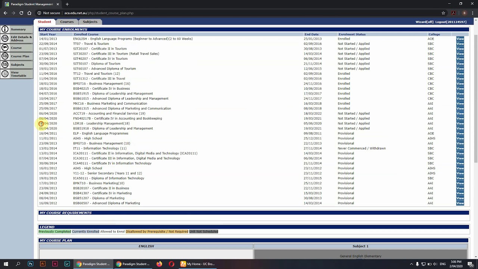Screen dimensions: 478x269
Task: Launch InDesign from the taskbar
Action: (55, 264)
